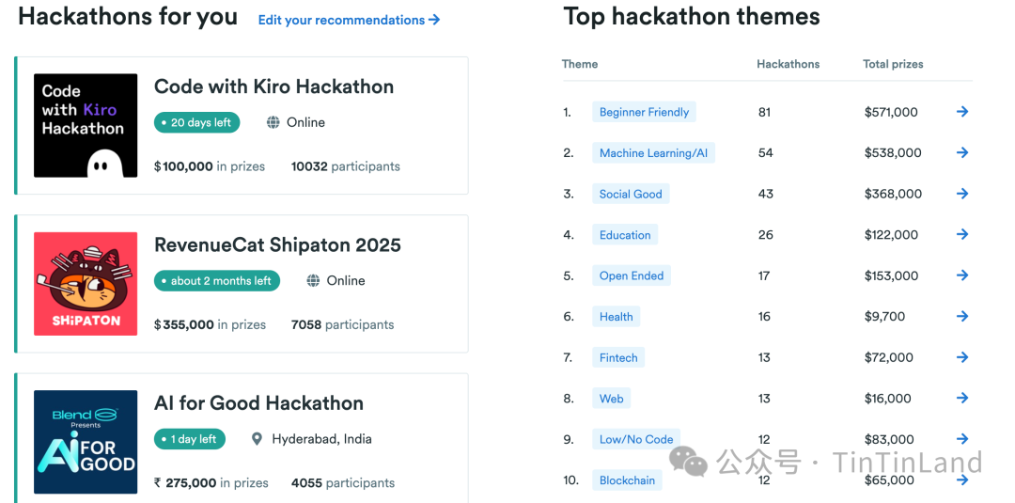Click globe icon on RevenueCat Shipaton card
Image resolution: width=1015 pixels, height=503 pixels.
coord(313,280)
